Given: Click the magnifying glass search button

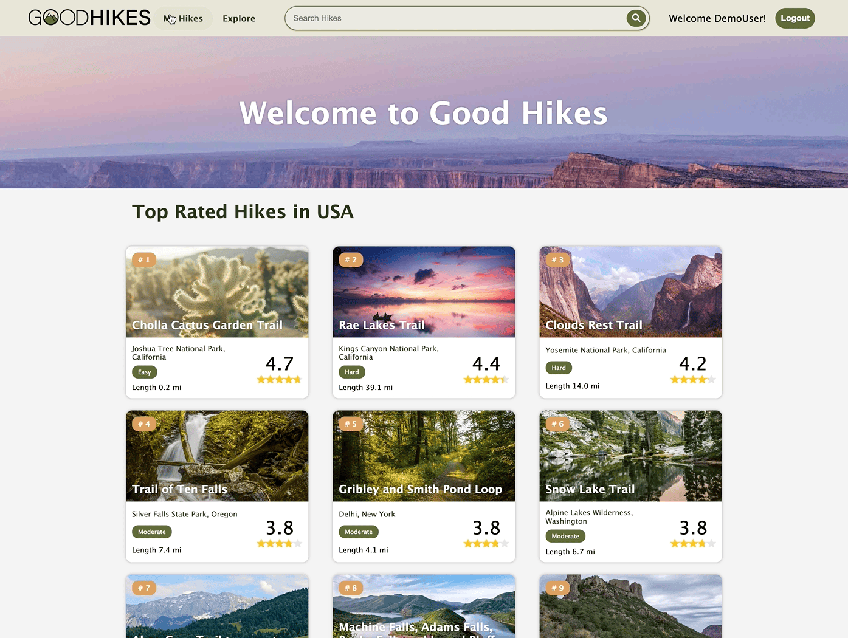Looking at the screenshot, I should tap(636, 18).
